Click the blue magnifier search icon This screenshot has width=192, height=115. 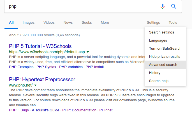(x=174, y=6)
